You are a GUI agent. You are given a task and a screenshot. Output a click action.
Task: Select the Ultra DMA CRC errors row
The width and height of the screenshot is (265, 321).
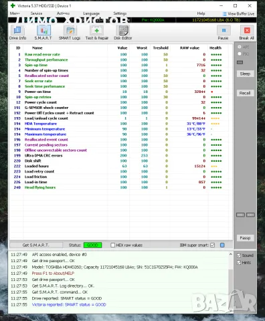click(120, 156)
